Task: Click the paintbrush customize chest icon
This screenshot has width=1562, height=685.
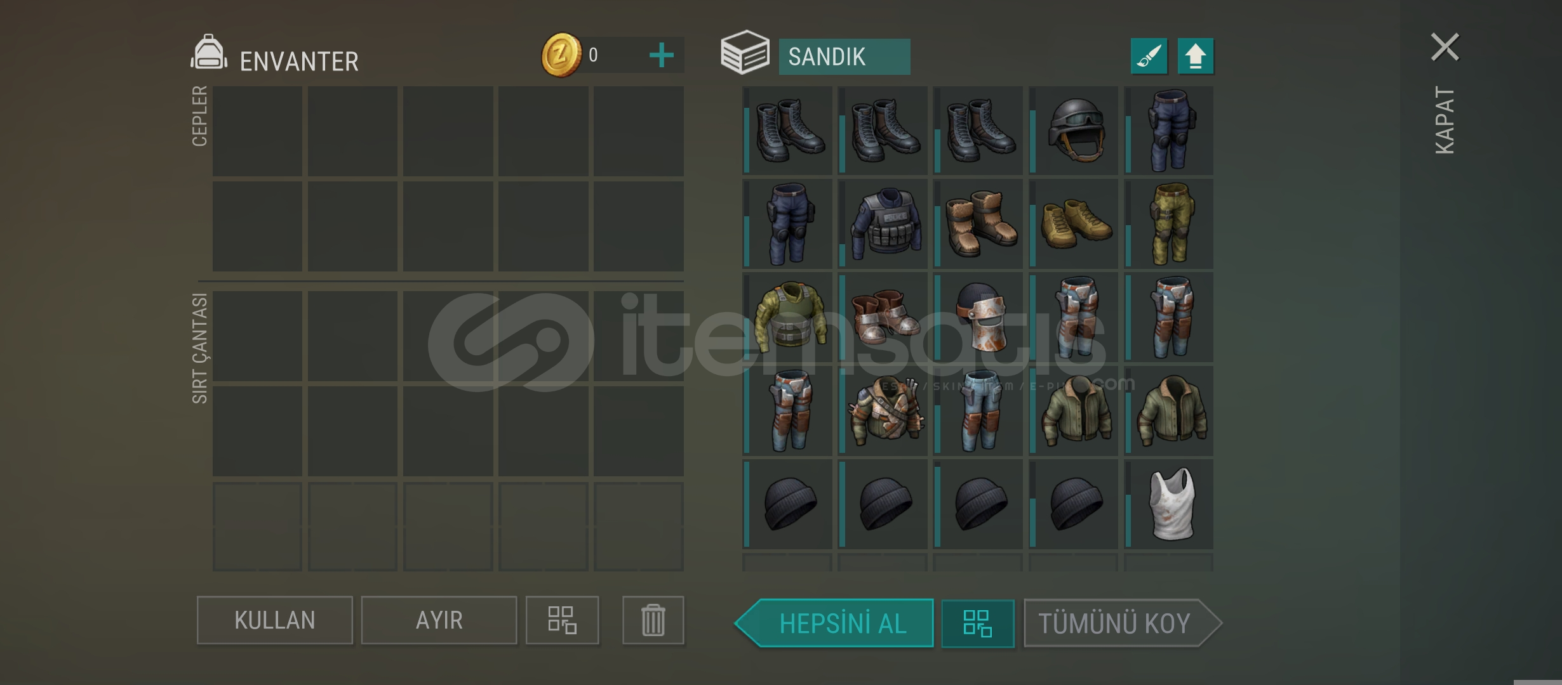Action: pyautogui.click(x=1149, y=56)
